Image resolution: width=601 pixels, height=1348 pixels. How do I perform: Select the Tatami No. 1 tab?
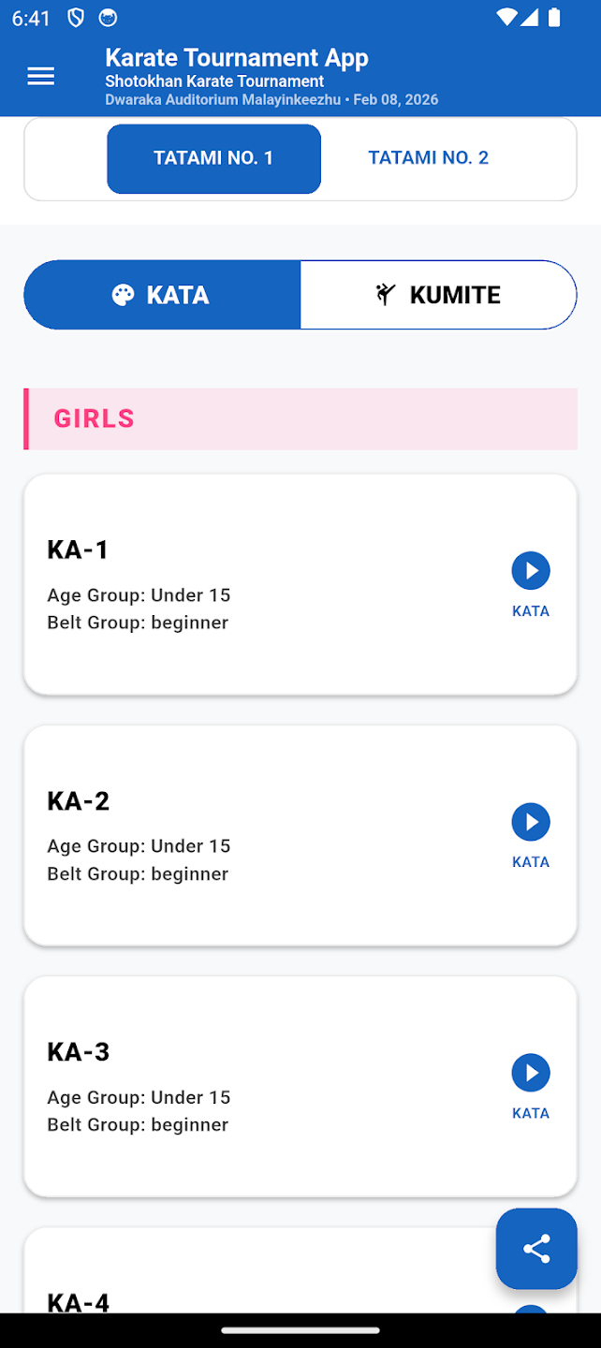(x=213, y=158)
